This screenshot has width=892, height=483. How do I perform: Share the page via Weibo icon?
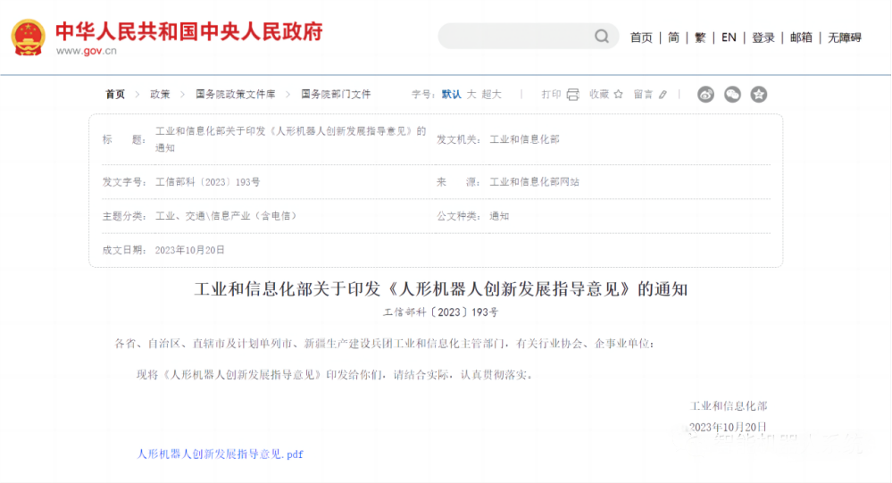coord(705,94)
